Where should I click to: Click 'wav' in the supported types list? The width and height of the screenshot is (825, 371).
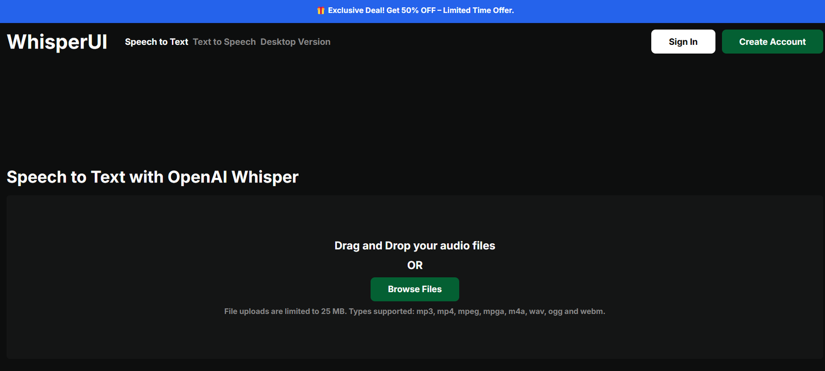click(x=536, y=311)
